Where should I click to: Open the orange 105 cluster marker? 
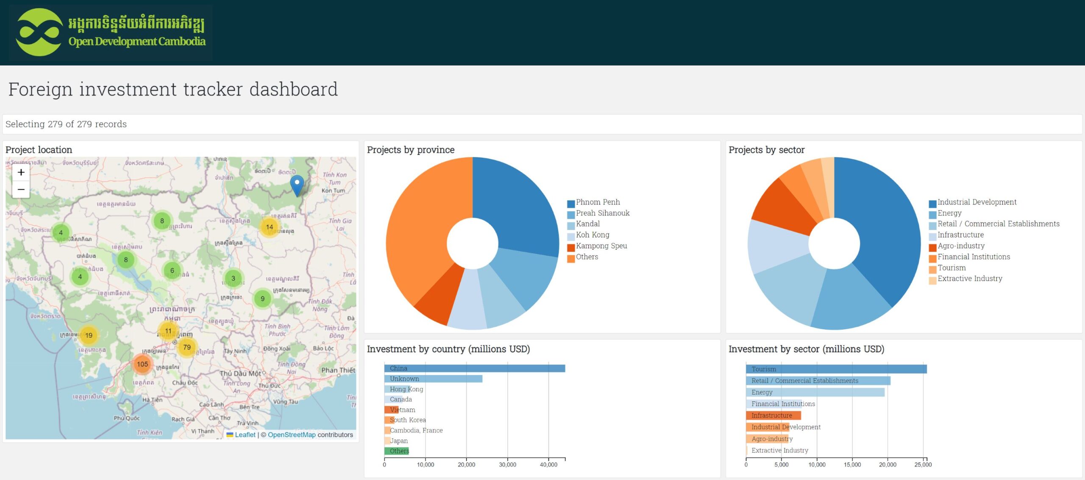tap(142, 364)
